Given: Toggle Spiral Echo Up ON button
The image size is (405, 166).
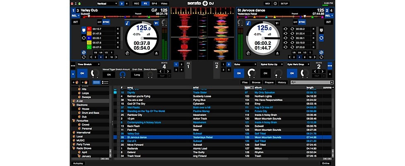Looking at the screenshot, I should pyautogui.click(x=265, y=73).
